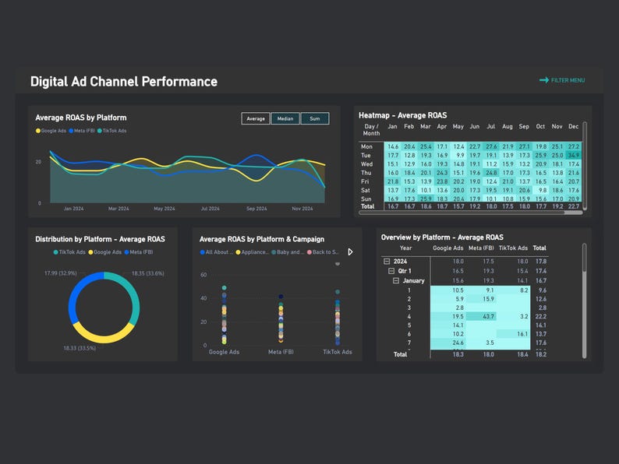
Task: Click the Total row label in heatmap
Action: pos(367,206)
